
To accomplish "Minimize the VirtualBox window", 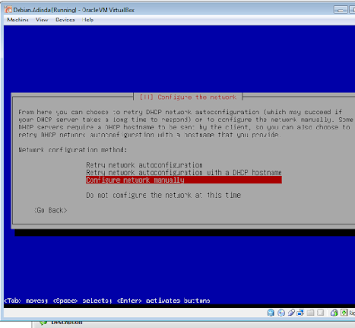I will (340, 10).
